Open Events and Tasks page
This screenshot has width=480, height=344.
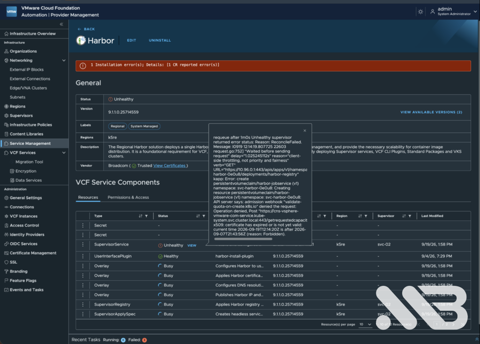coord(27,290)
